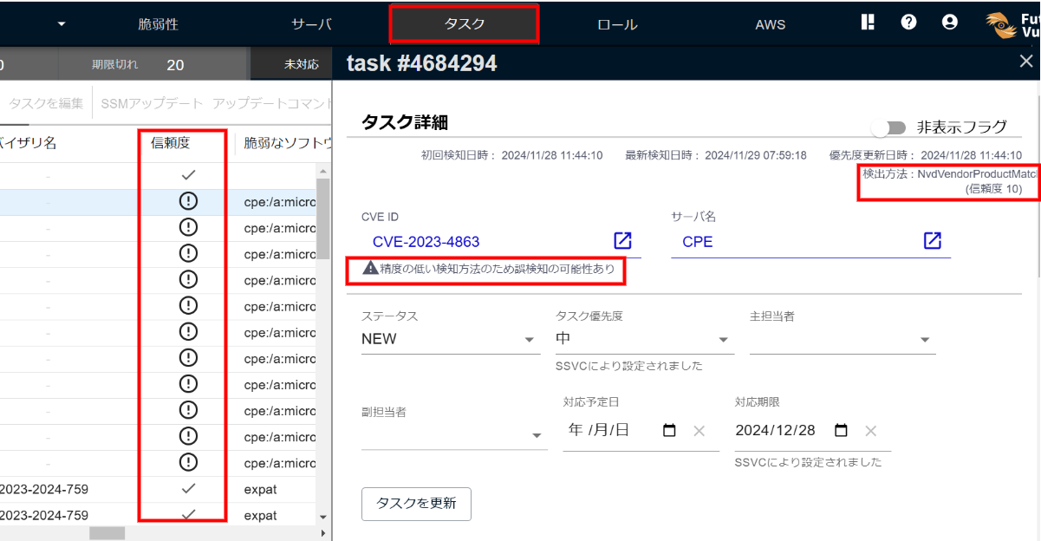Clear the 対応予定日 date
Viewport: 1041px width, 541px height.
click(x=699, y=431)
